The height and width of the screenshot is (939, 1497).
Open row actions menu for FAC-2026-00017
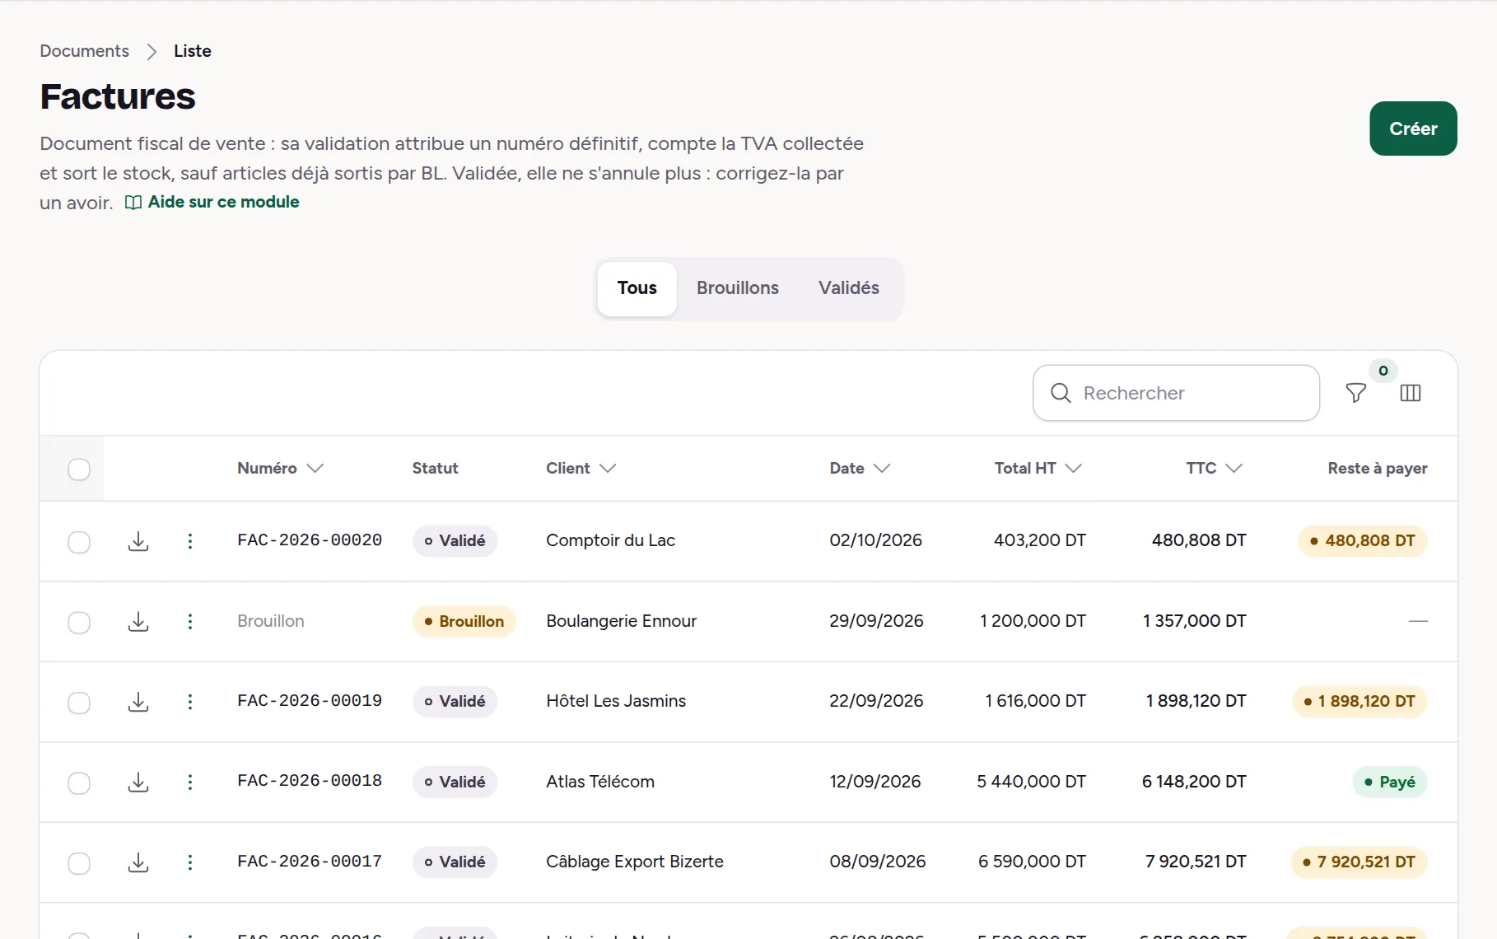(x=190, y=862)
